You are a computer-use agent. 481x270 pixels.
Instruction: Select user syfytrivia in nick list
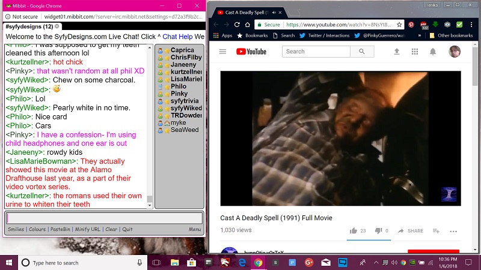(185, 101)
